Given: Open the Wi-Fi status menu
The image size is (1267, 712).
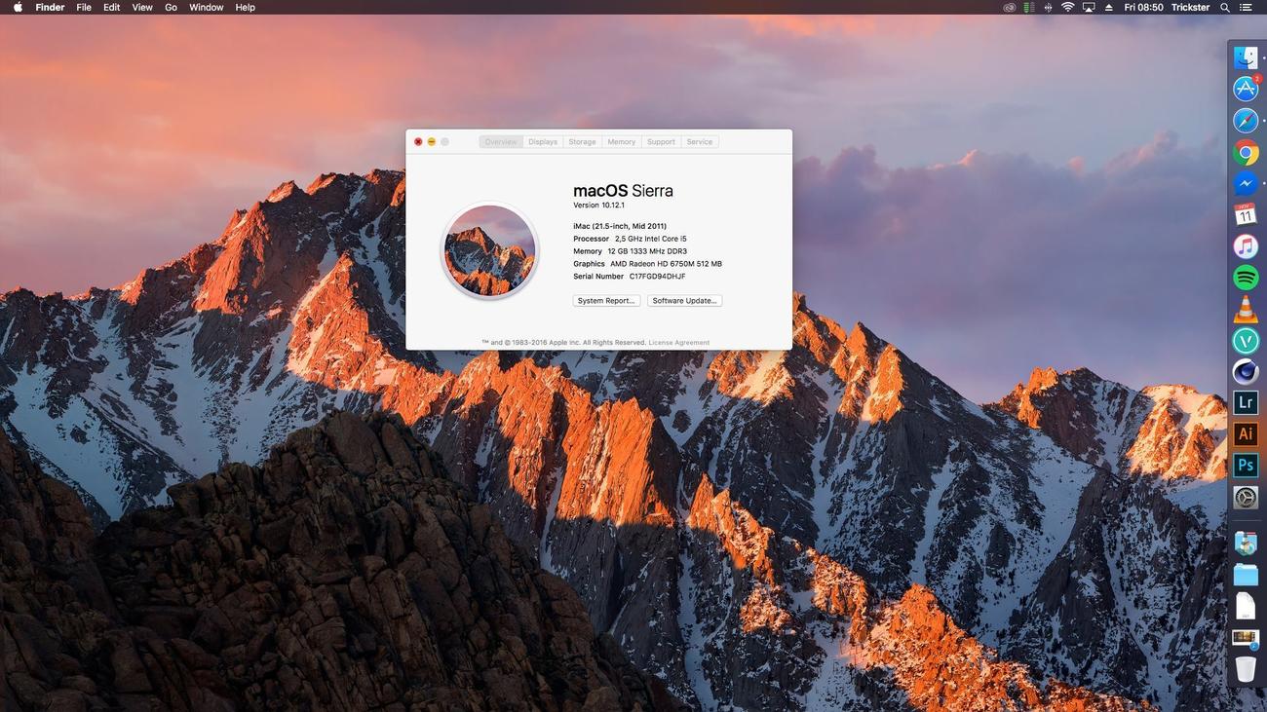Looking at the screenshot, I should [1068, 7].
